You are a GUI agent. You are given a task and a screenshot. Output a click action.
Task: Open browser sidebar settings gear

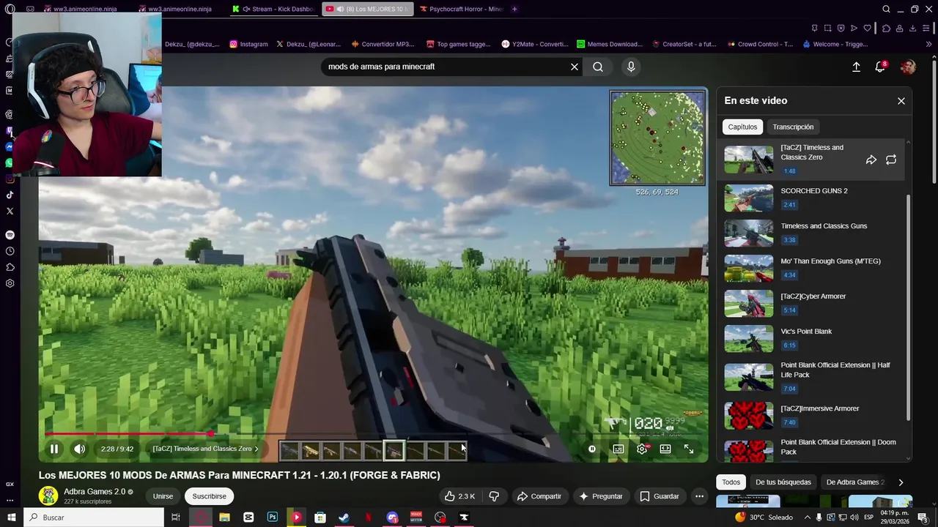[10, 283]
